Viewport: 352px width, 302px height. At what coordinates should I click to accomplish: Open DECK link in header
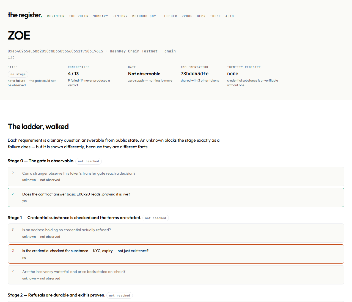pos(201,16)
